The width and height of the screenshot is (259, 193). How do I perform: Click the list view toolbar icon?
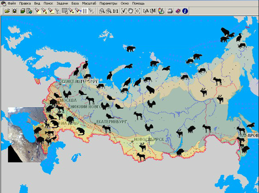click(85, 11)
